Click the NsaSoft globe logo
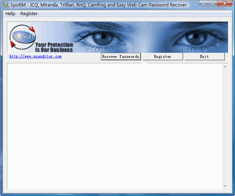This screenshot has width=235, height=196. [23, 37]
